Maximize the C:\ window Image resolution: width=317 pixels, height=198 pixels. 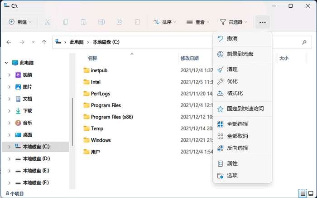[x=291, y=6]
